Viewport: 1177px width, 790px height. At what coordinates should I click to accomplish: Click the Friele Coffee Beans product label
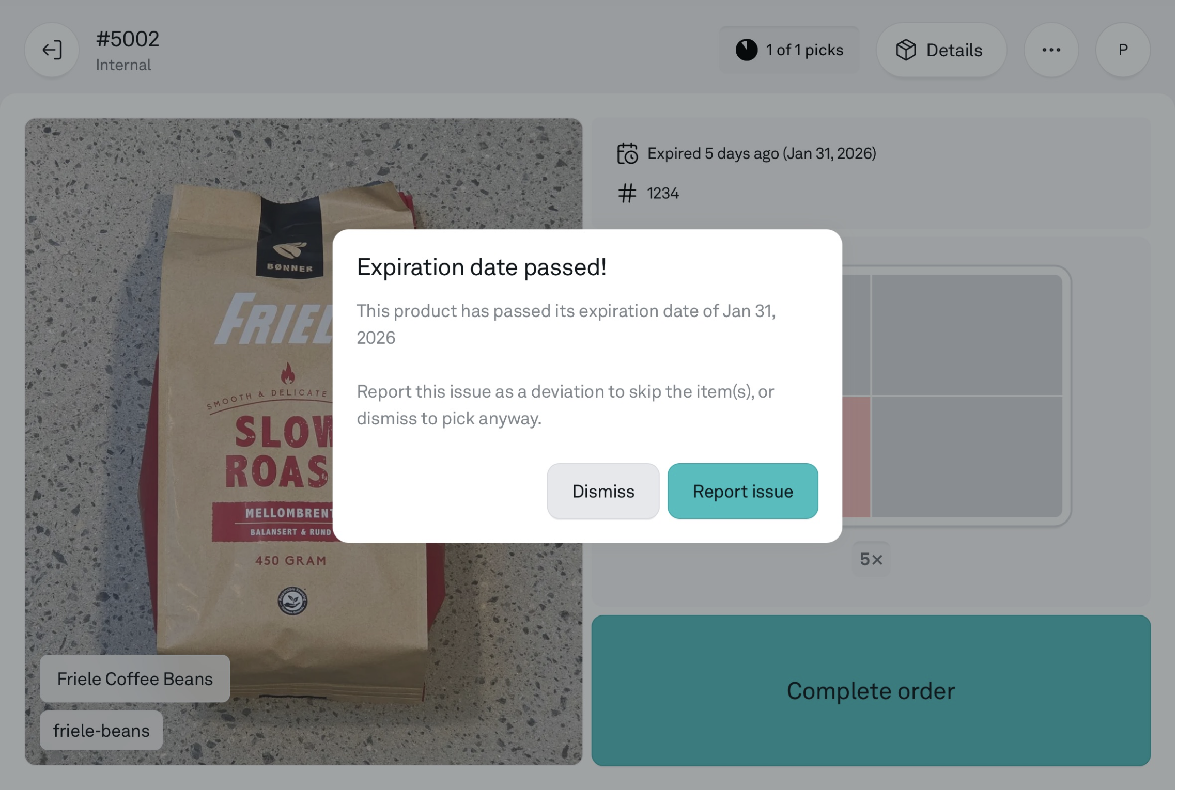(135, 679)
